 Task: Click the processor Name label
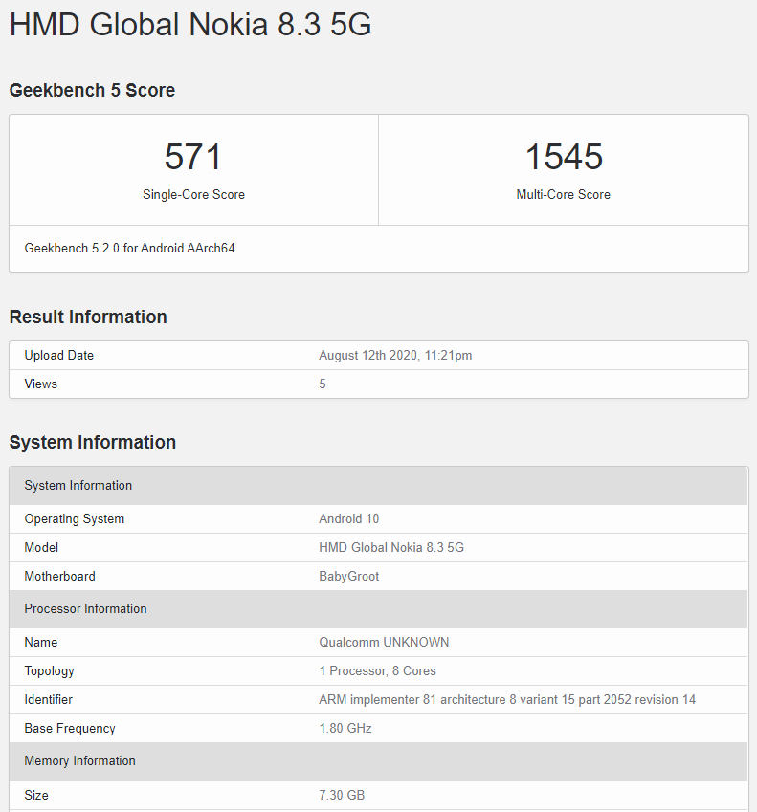41,642
